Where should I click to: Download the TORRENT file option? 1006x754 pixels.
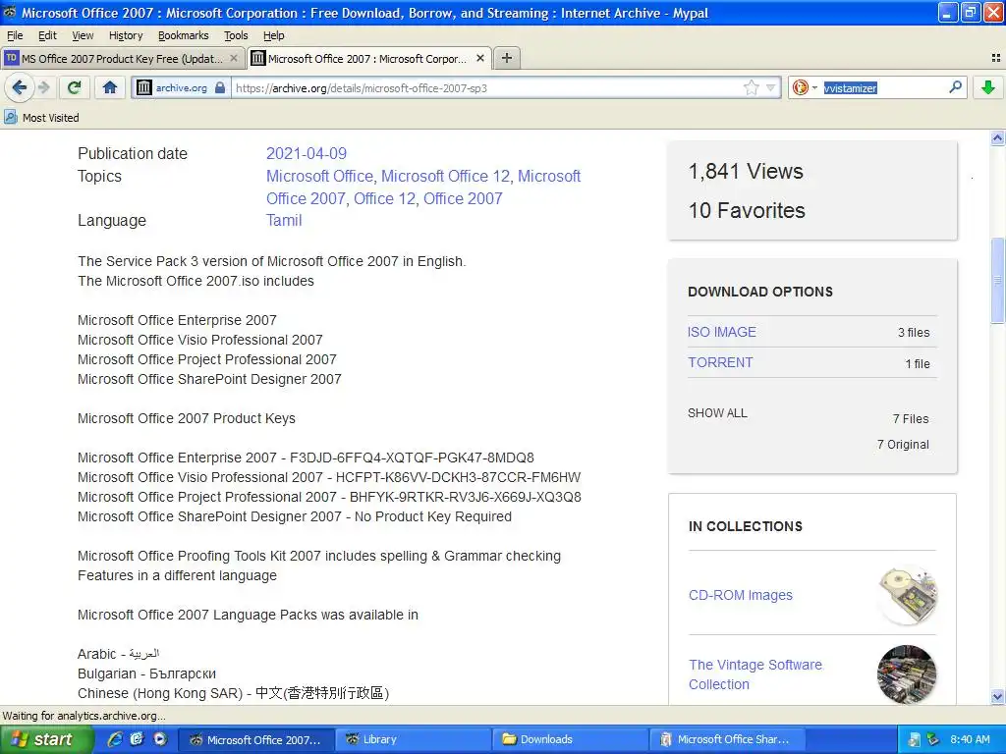click(720, 363)
